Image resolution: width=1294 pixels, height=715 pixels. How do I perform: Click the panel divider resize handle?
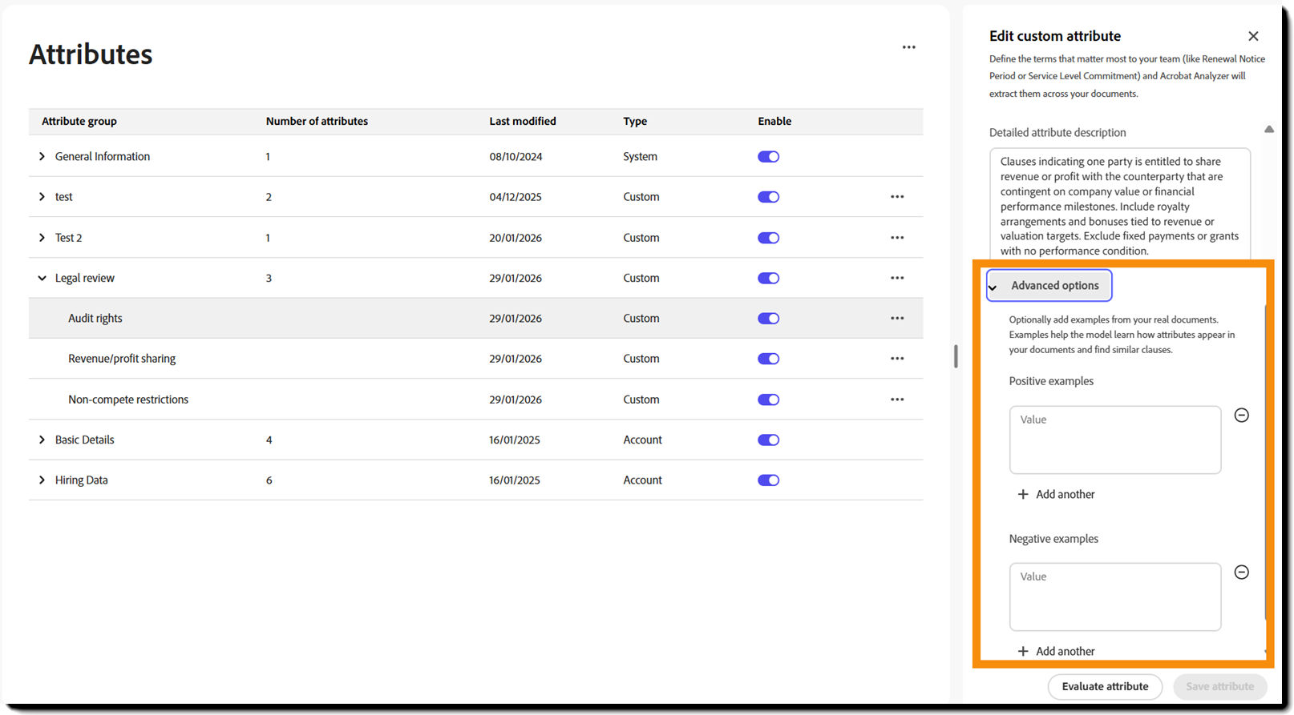click(956, 356)
